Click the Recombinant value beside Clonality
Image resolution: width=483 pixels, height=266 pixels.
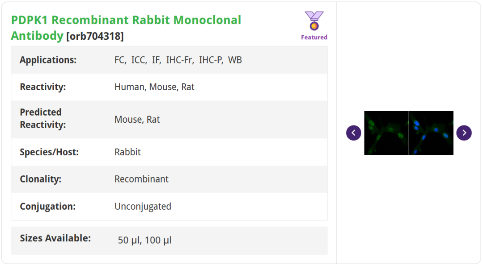(x=141, y=179)
